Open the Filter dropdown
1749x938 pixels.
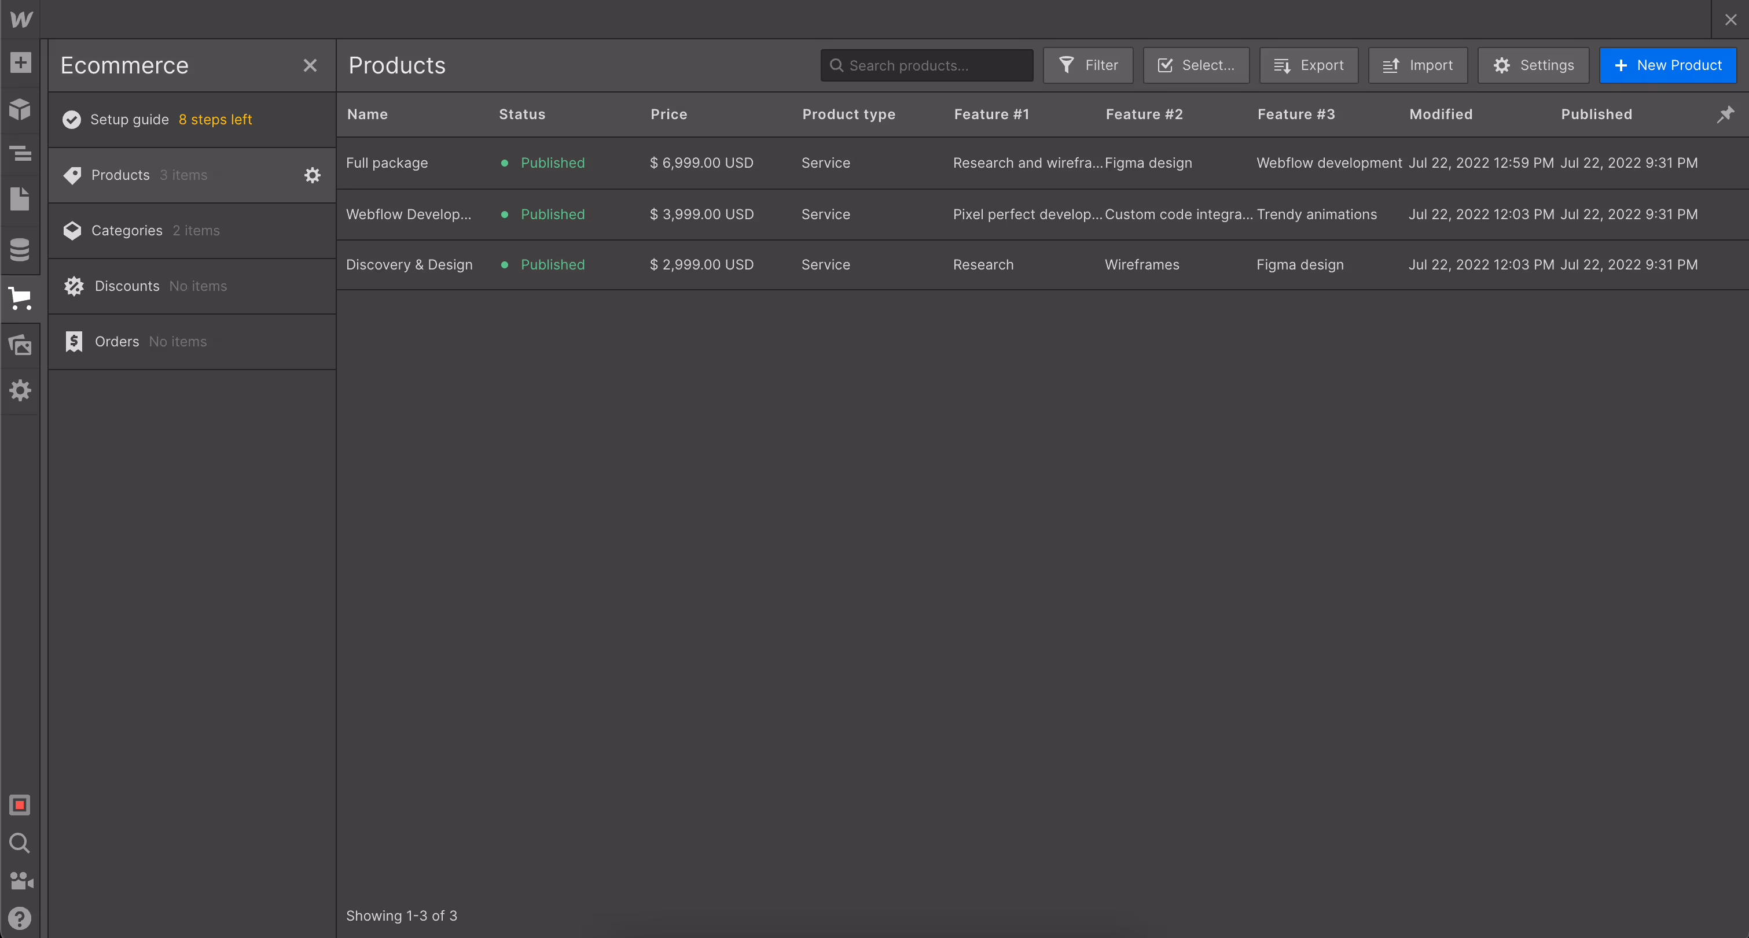click(1087, 65)
